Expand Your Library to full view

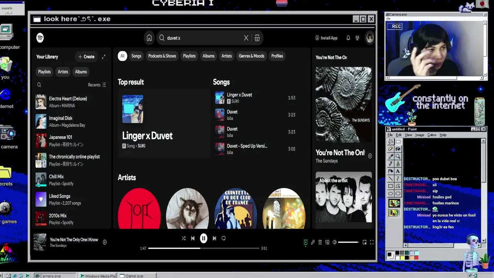(103, 57)
